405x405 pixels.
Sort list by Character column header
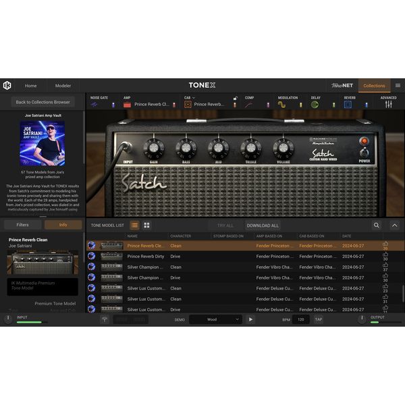(181, 236)
